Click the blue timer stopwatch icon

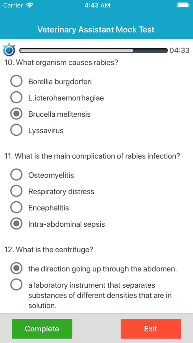click(9, 50)
